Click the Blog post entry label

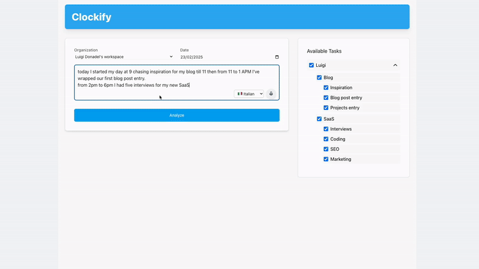click(x=346, y=97)
